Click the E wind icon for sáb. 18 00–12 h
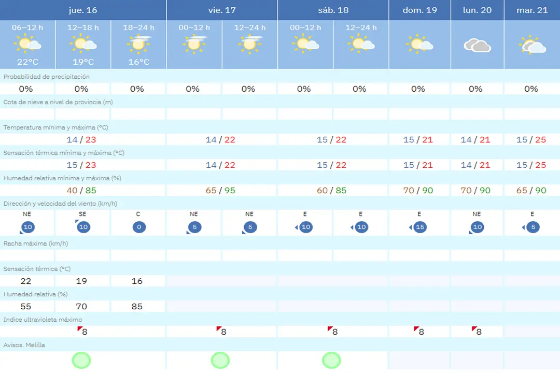560x373 pixels. (304, 227)
